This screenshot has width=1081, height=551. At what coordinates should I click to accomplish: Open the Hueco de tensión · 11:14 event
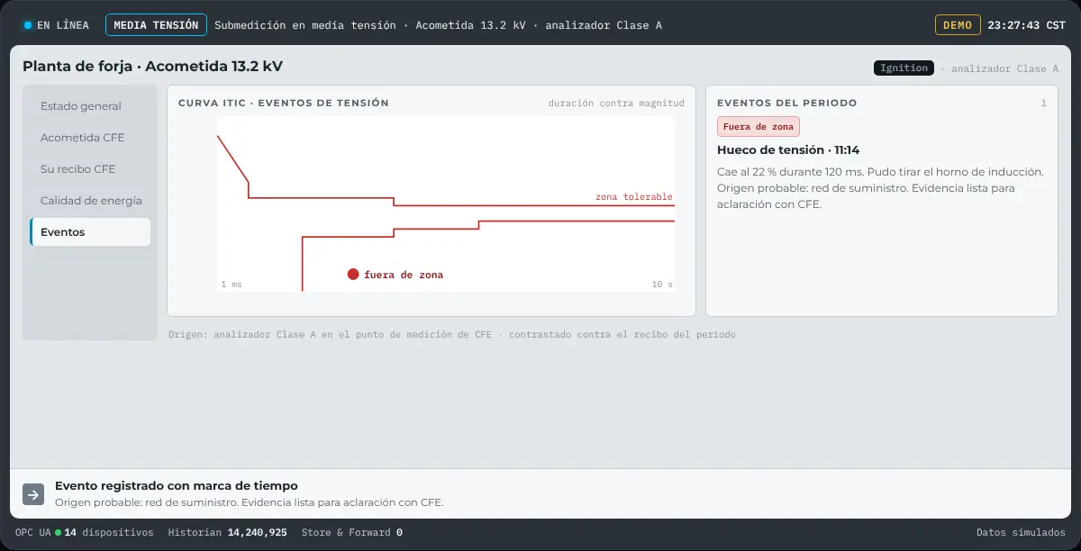[788, 150]
